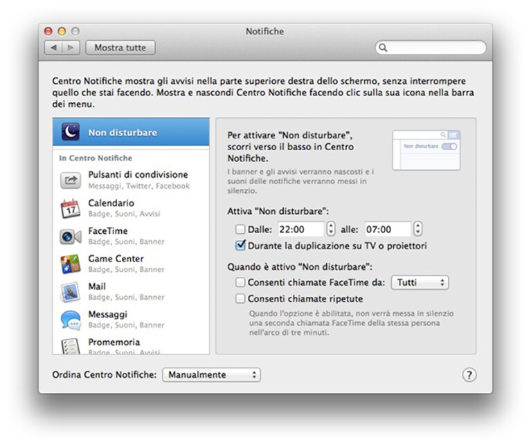Open Ordina Centro Notifiche Manualmente dropdown

[211, 374]
